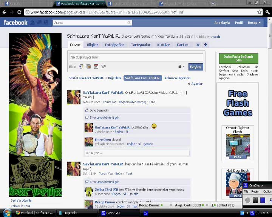Open the Profil link
Image resolution: width=272 pixels, height=217 pixels.
coord(239,23)
